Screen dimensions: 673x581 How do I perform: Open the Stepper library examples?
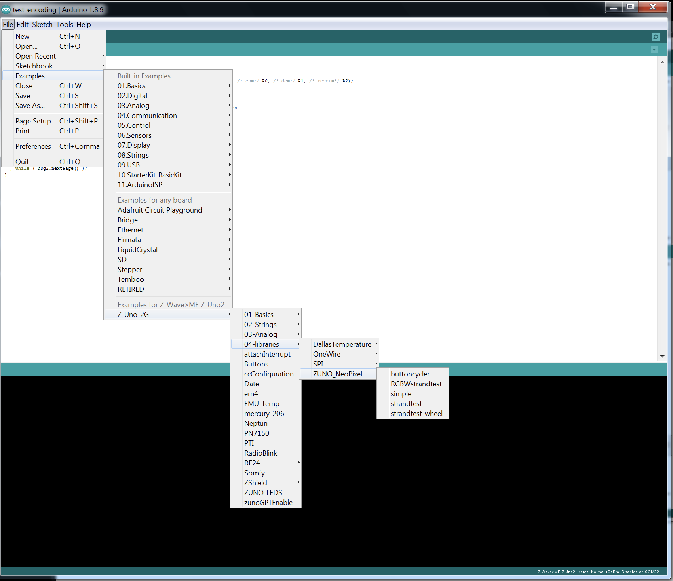(168, 269)
